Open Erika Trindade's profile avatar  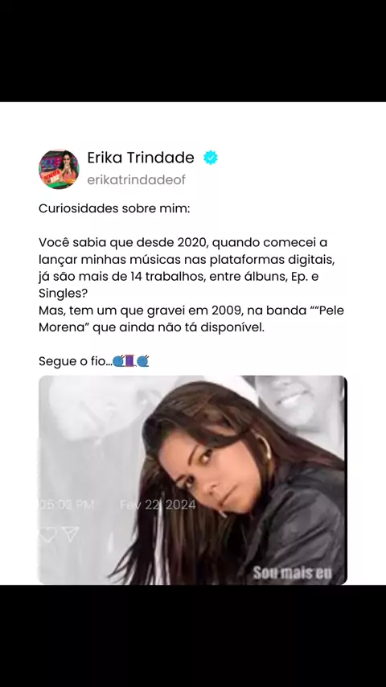(59, 169)
